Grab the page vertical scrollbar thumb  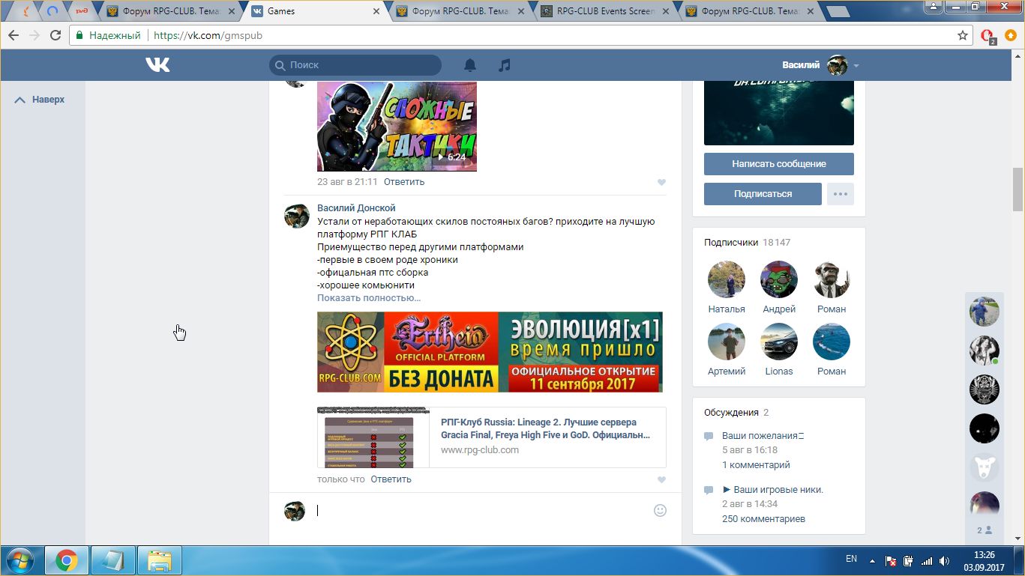(x=1018, y=190)
